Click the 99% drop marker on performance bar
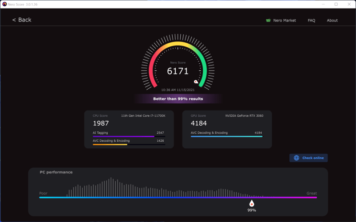The image size is (356, 222). click(251, 203)
